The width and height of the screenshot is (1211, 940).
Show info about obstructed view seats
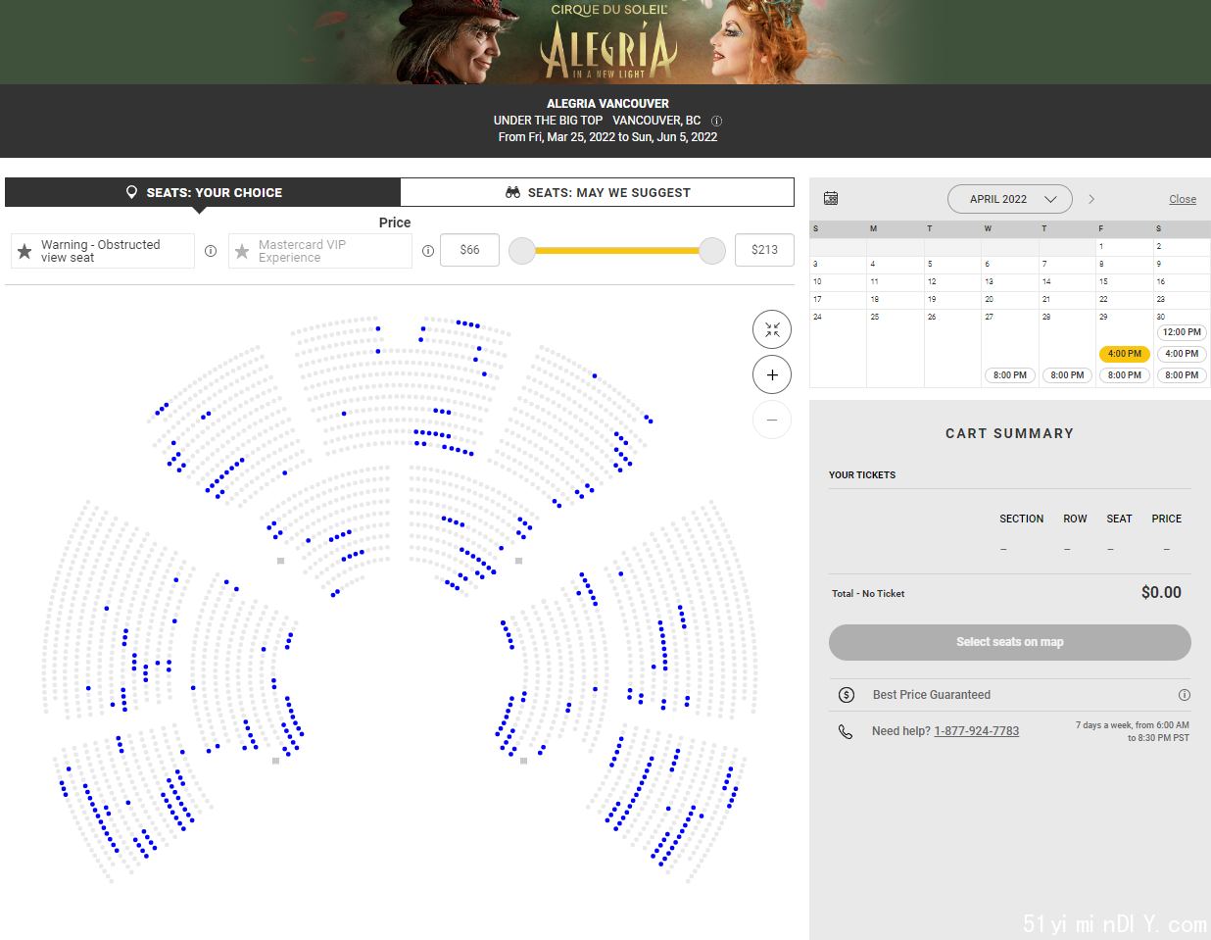pos(211,251)
